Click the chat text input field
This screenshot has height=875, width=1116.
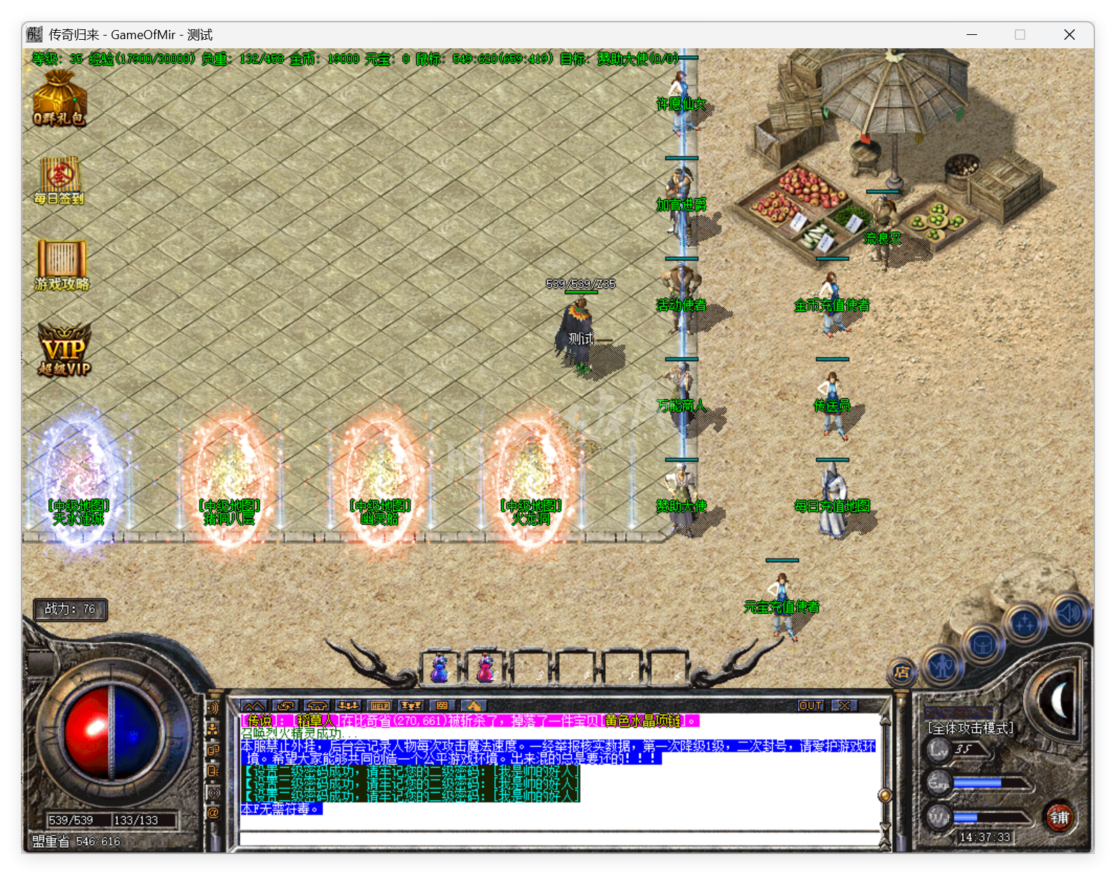point(558,839)
